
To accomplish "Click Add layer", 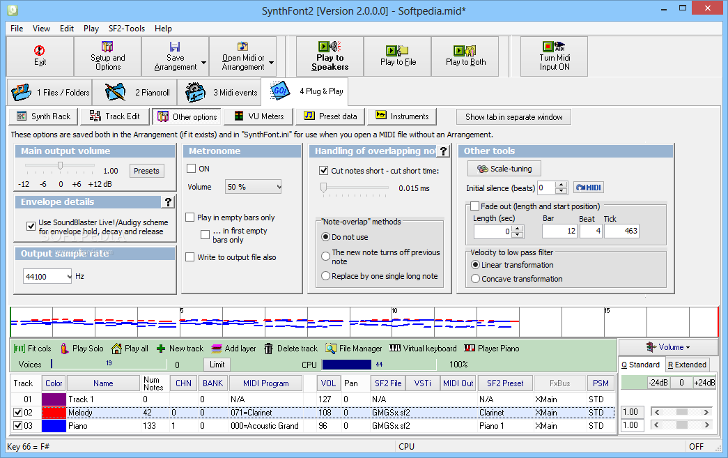I will point(233,349).
